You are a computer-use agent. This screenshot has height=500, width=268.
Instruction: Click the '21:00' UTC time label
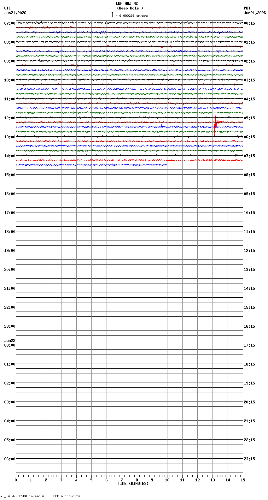[x=10, y=289]
